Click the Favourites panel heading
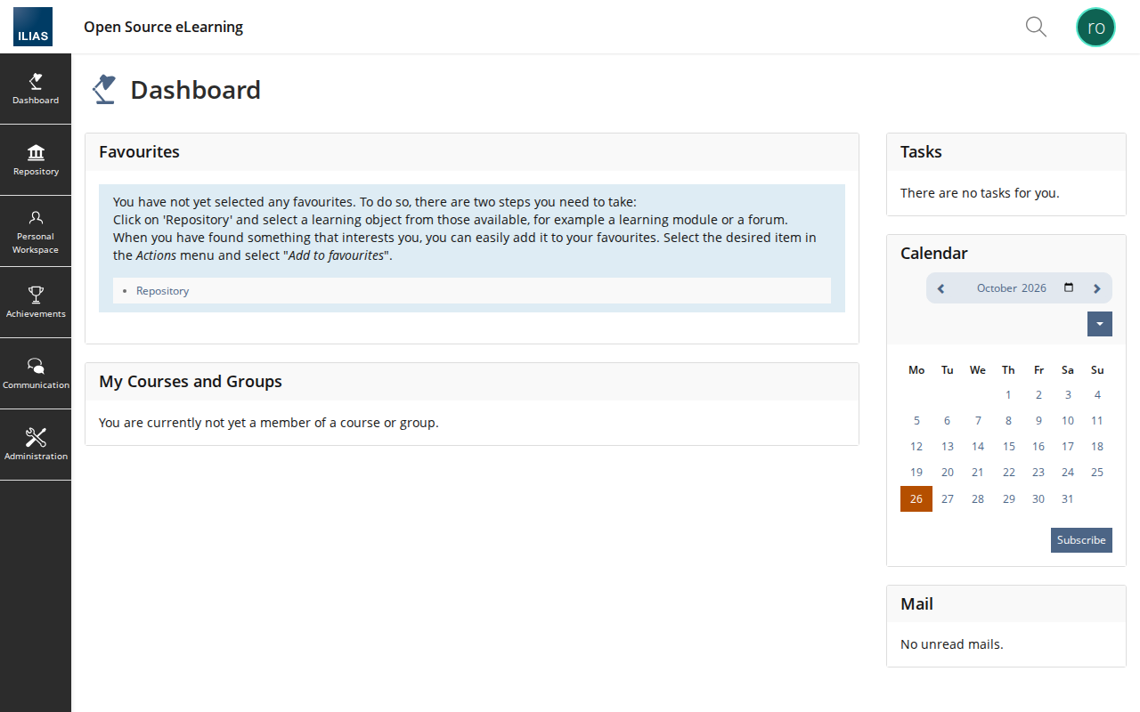 (x=139, y=152)
